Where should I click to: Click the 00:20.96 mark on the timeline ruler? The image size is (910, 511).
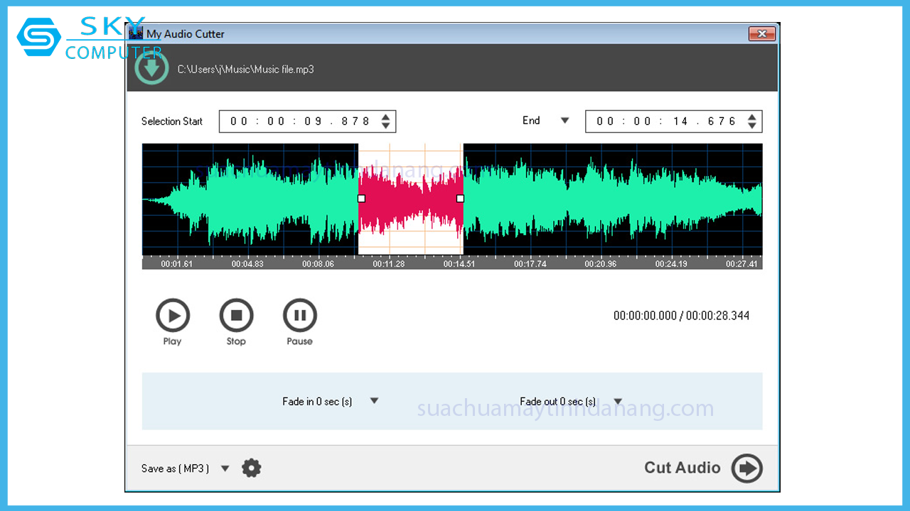(600, 263)
